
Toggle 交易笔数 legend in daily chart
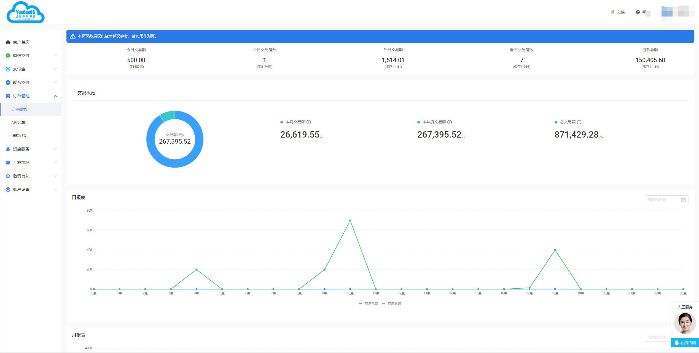click(369, 303)
